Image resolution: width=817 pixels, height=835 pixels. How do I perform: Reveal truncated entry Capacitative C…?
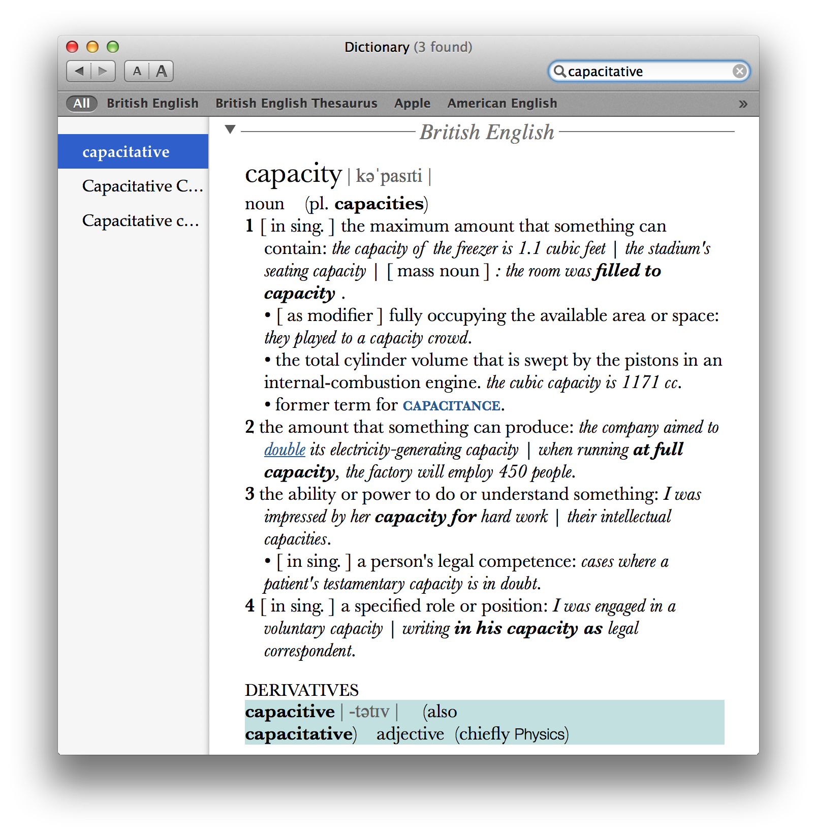142,186
